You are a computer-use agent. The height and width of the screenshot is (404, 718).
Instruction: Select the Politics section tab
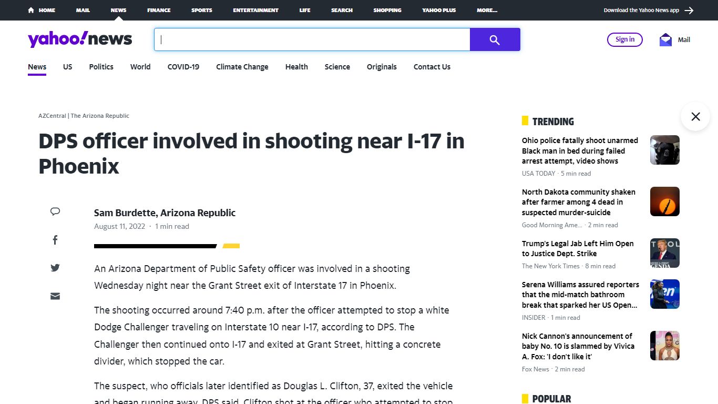(x=101, y=67)
